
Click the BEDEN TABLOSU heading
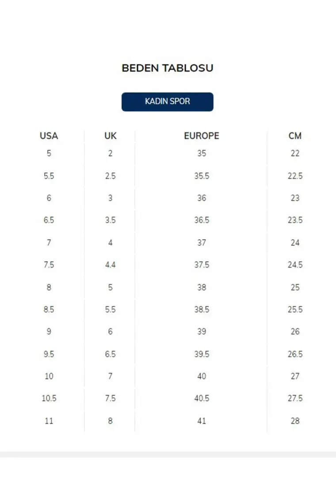168,68
